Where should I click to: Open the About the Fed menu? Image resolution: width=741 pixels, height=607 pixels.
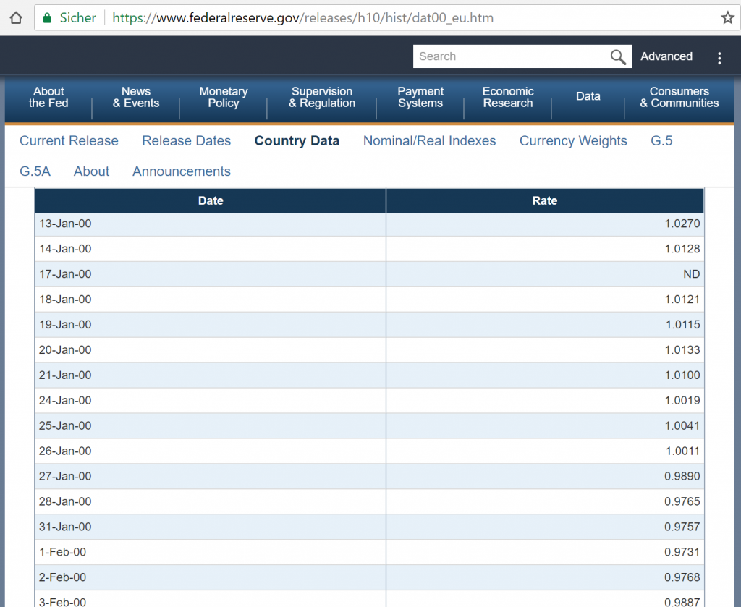pos(48,97)
